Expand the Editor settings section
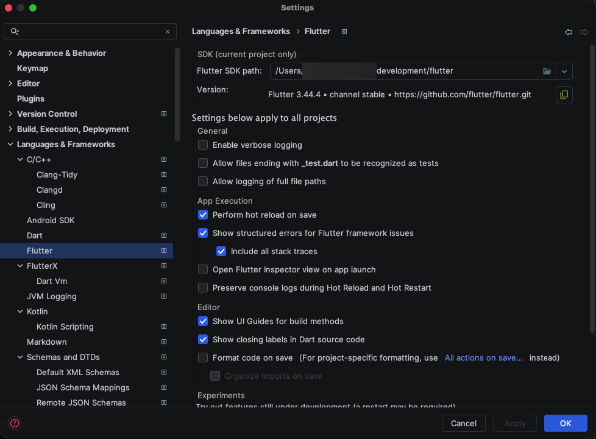Viewport: 596px width, 439px height. (10, 83)
